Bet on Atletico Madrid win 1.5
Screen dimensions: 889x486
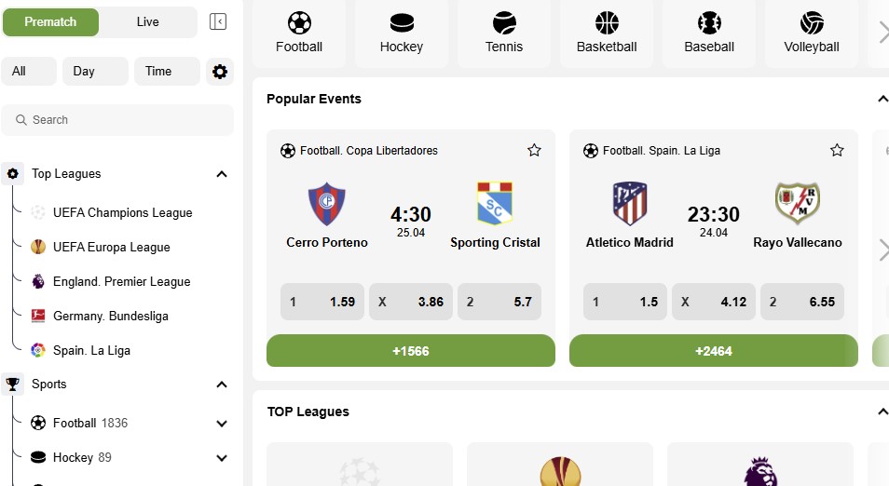coord(624,302)
